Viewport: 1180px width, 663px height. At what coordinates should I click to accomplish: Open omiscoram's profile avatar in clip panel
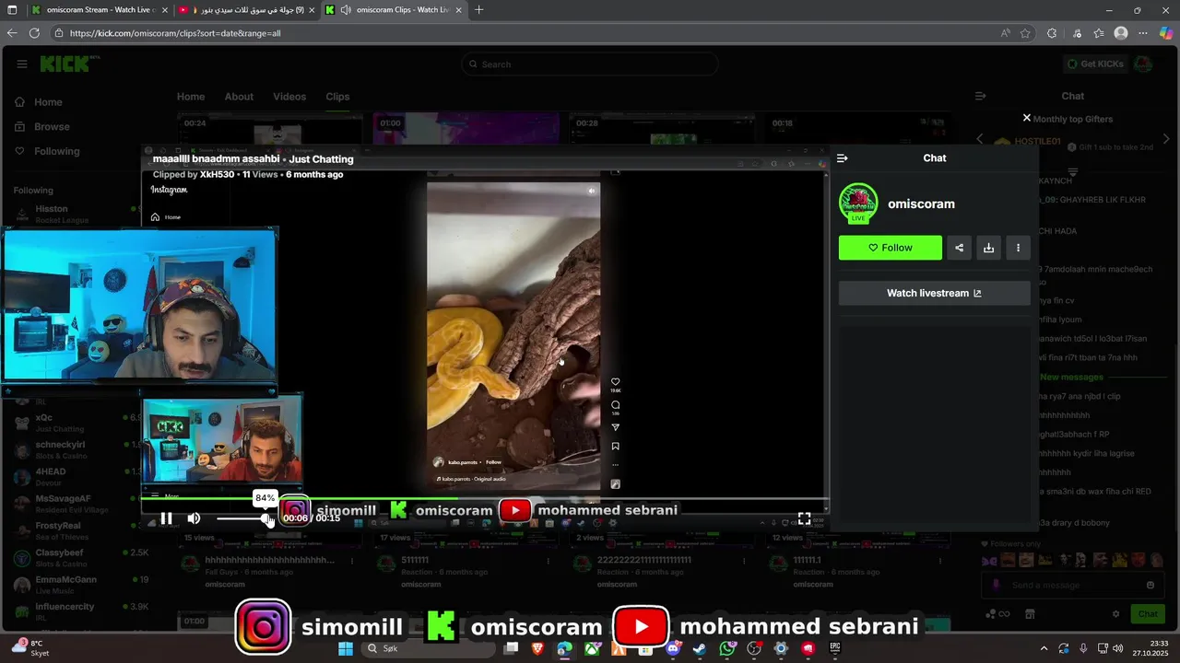pos(858,204)
